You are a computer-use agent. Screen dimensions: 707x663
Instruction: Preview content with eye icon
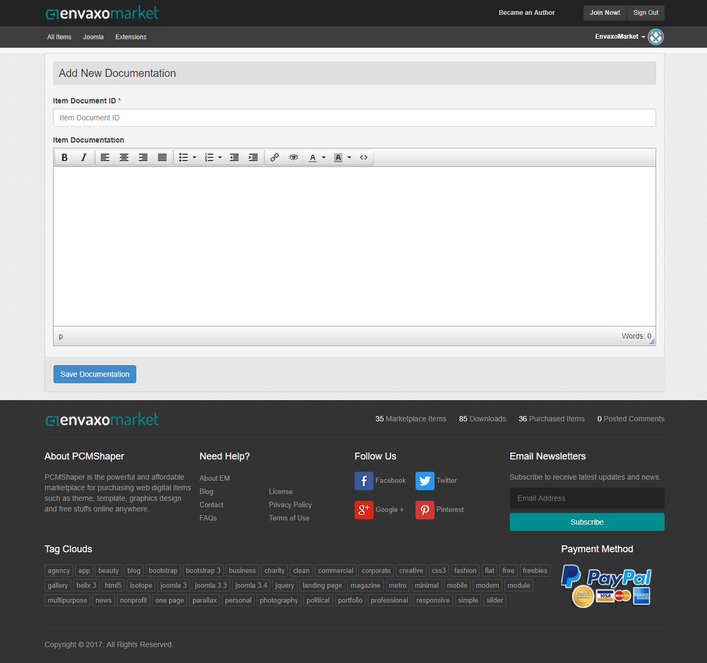pos(294,157)
